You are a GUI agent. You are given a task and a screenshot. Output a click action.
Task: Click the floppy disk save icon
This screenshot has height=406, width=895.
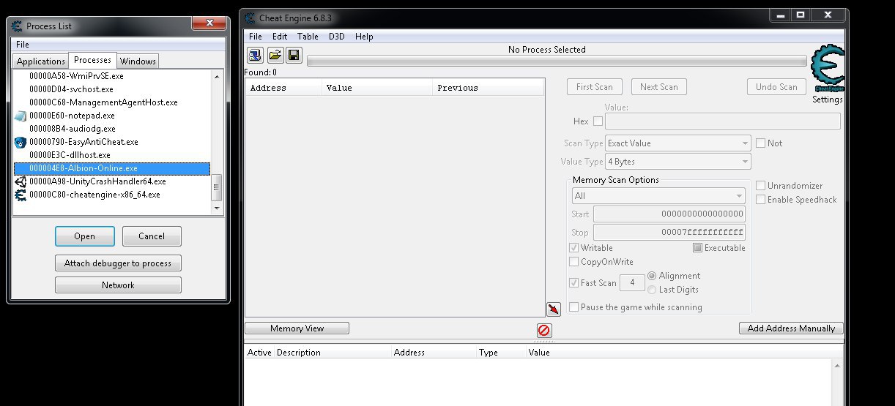(294, 56)
